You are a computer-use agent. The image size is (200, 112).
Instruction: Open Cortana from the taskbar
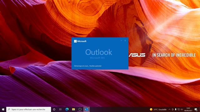pos(54,109)
